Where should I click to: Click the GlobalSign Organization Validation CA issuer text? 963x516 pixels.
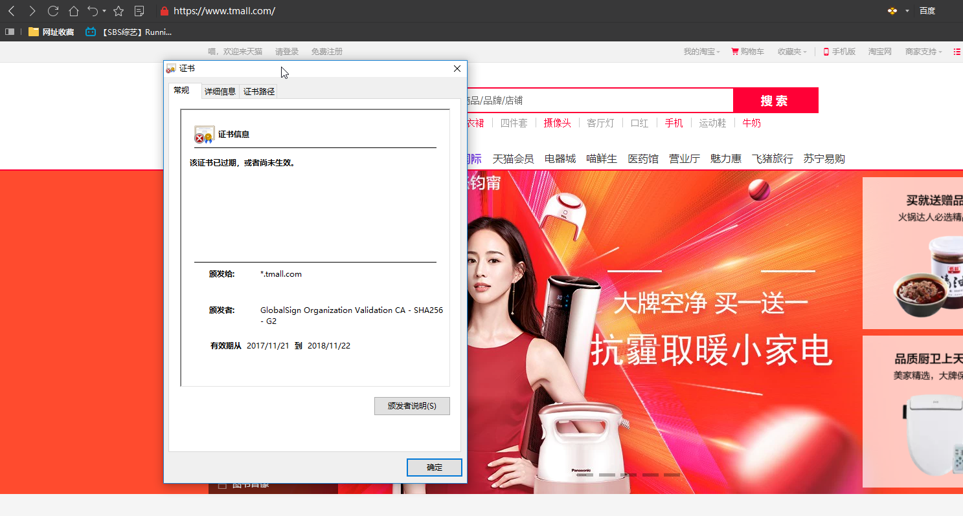click(x=352, y=316)
